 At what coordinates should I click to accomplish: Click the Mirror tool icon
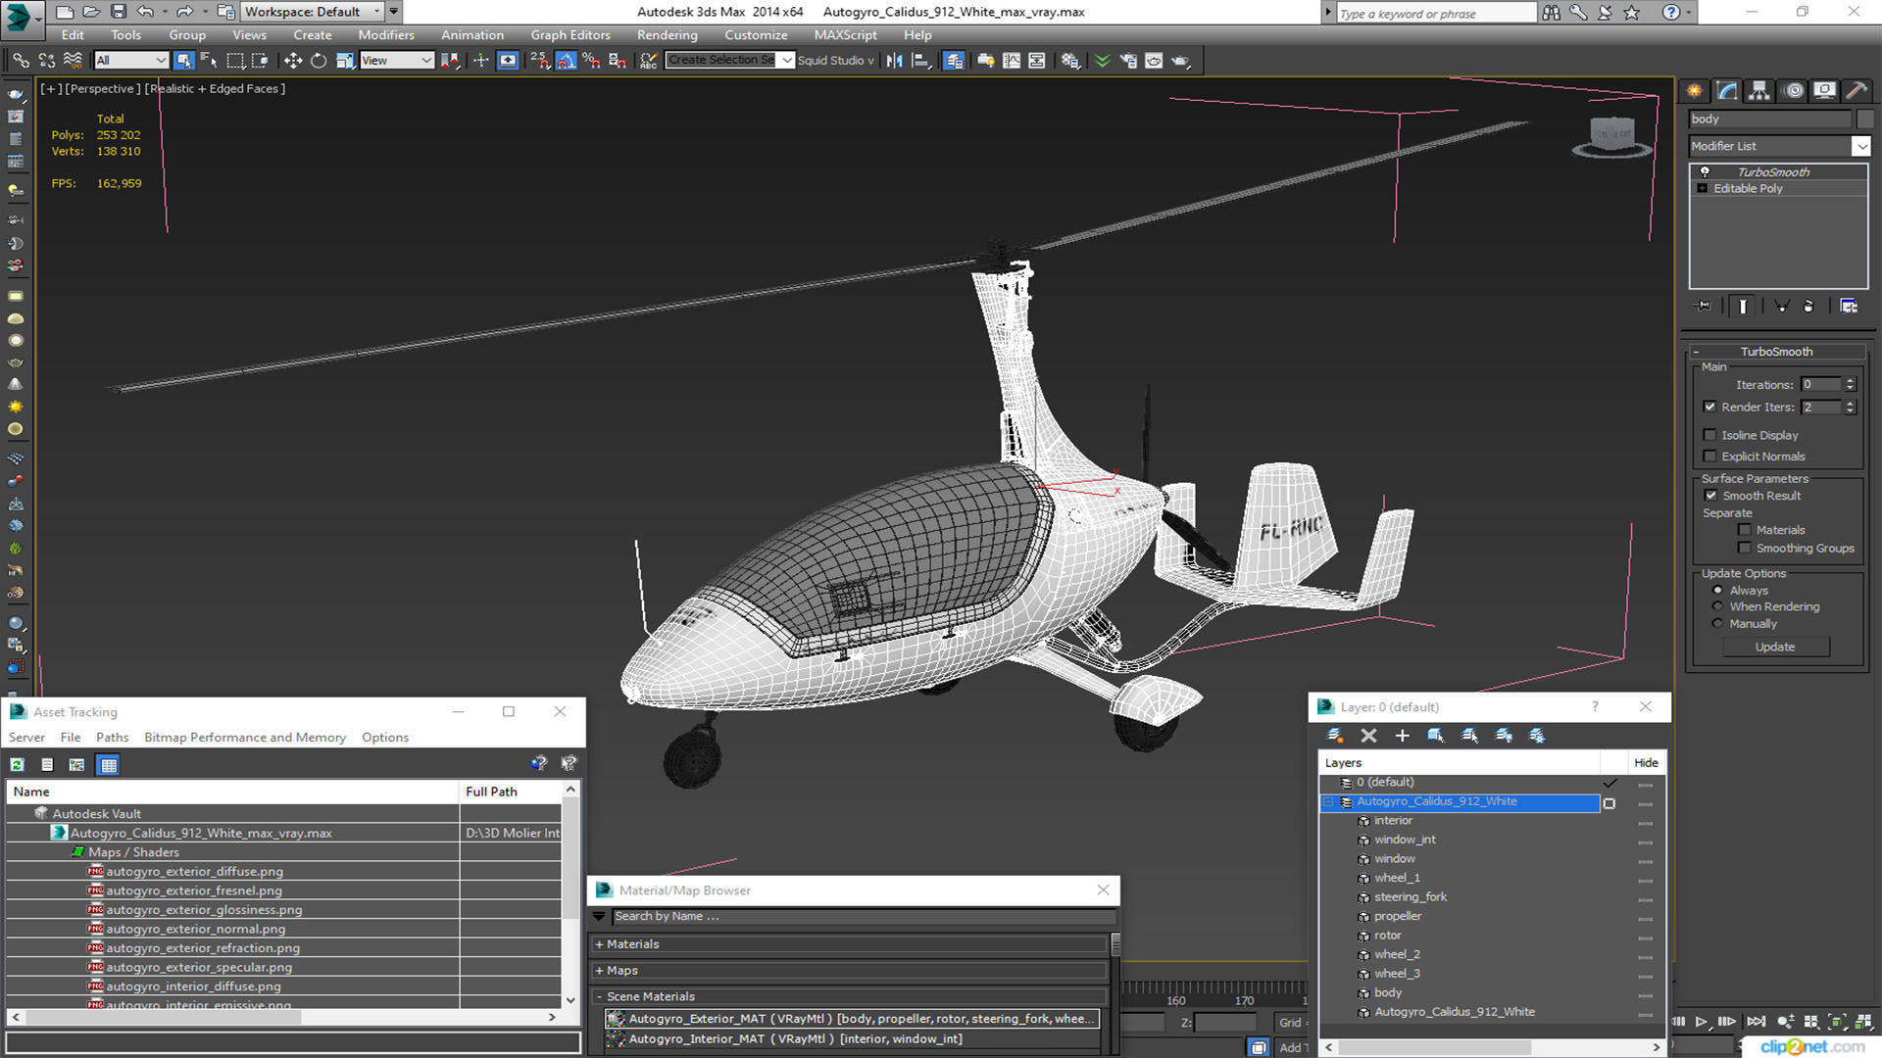click(894, 61)
